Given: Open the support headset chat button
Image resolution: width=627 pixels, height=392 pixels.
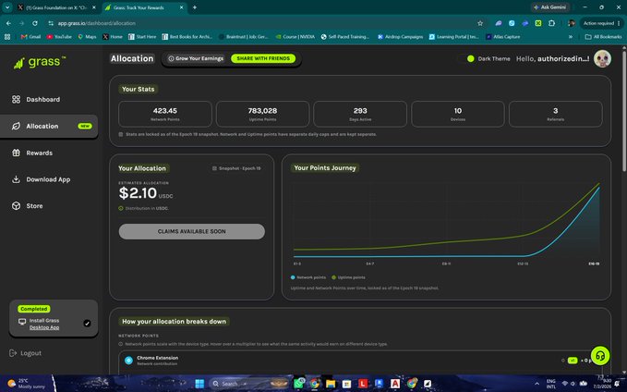Looking at the screenshot, I should [600, 356].
